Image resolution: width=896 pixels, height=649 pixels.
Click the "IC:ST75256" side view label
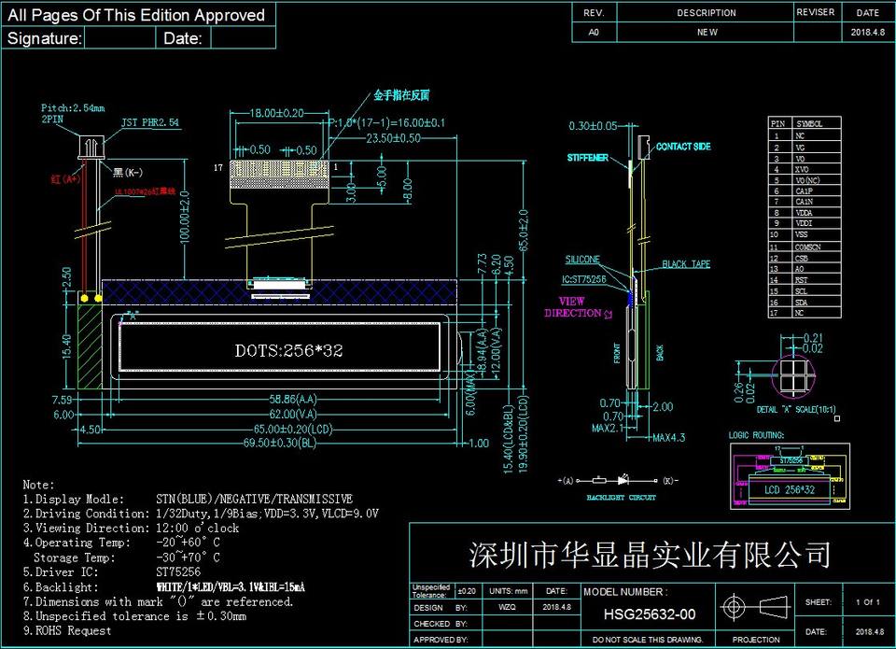(583, 279)
